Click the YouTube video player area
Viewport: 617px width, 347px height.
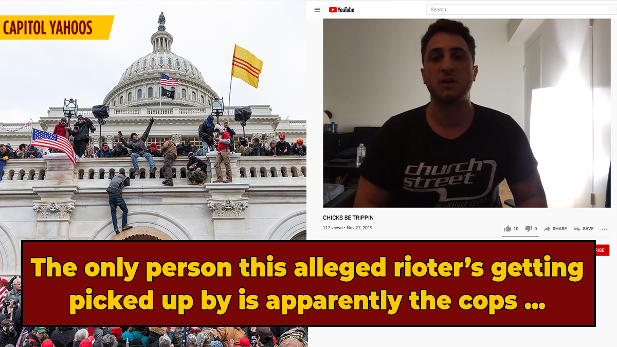click(x=467, y=113)
